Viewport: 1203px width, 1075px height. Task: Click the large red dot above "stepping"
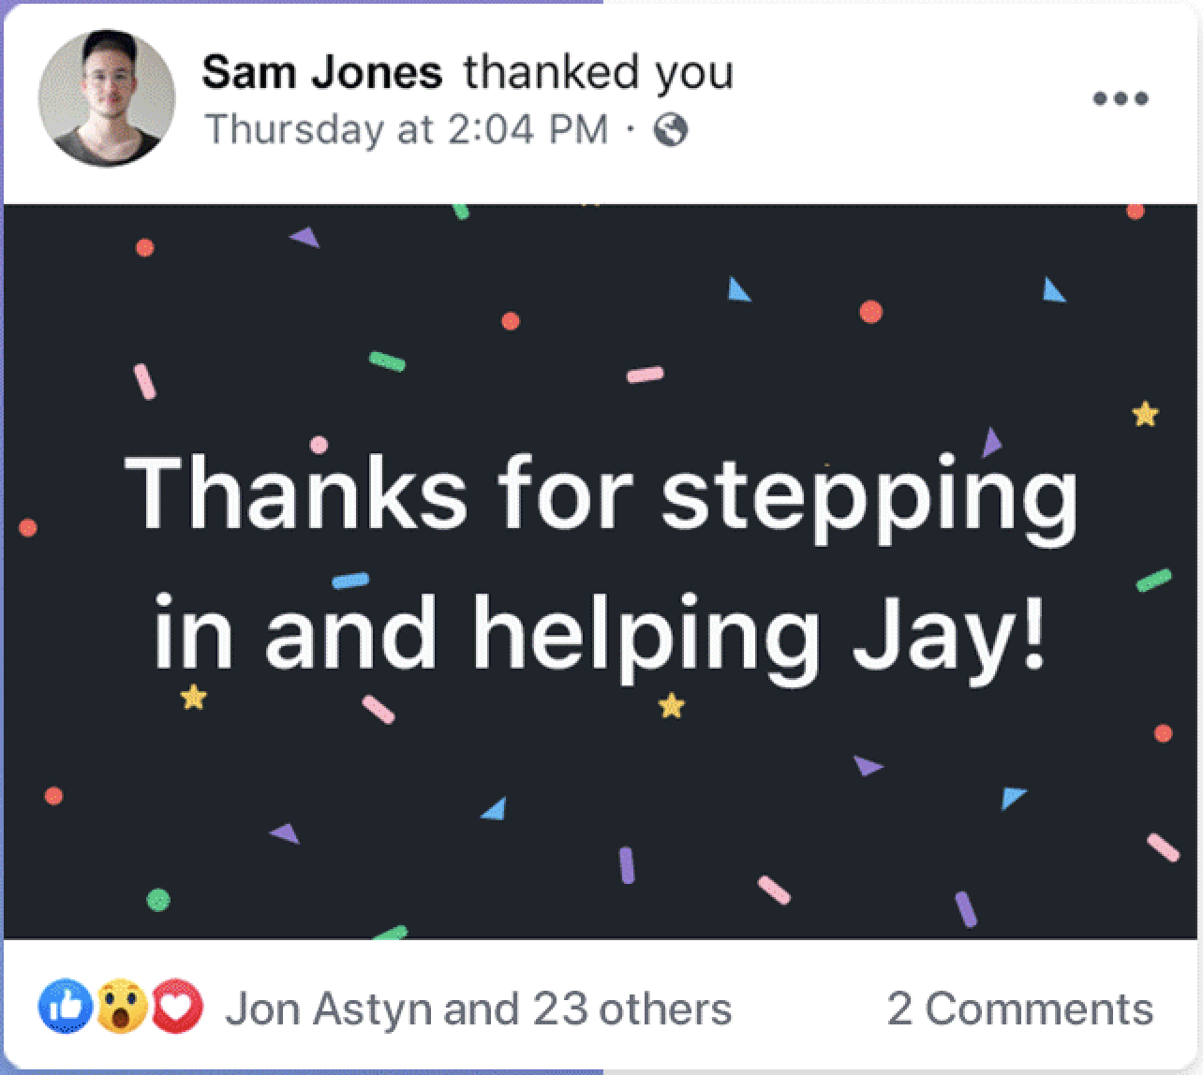871,311
